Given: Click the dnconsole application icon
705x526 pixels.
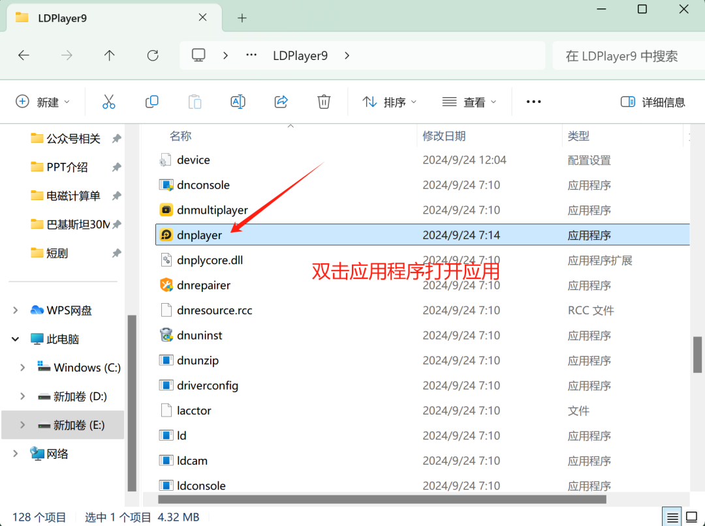Looking at the screenshot, I should click(x=166, y=184).
